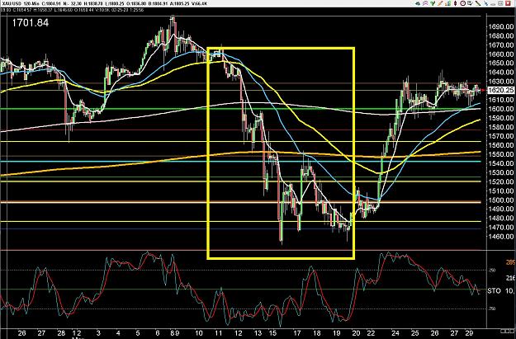Select the thick orange horizontal line near 1500

tap(240, 202)
